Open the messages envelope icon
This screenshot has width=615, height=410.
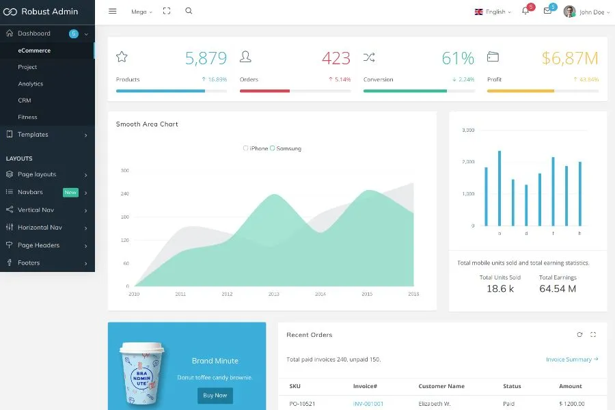(547, 12)
